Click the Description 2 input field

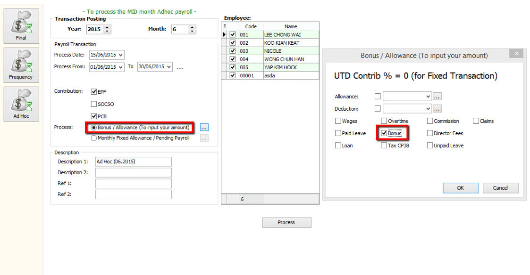tap(133, 173)
